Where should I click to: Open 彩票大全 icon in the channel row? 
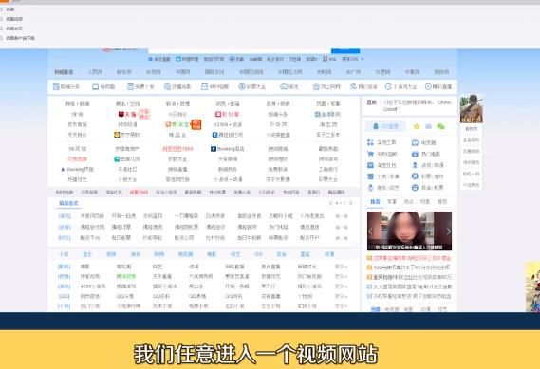click(x=252, y=86)
